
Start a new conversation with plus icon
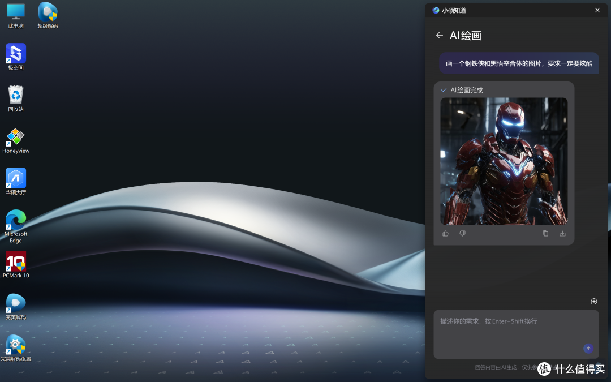594,301
